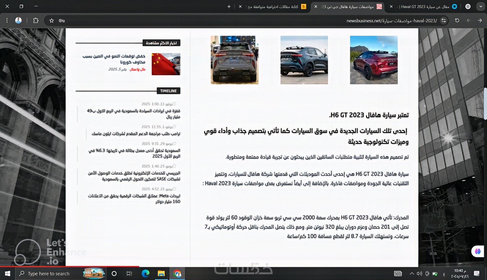Screen dimensions: 487x280
Task: Open article خفض توقعات النمو في الصين
Action: (x=114, y=59)
